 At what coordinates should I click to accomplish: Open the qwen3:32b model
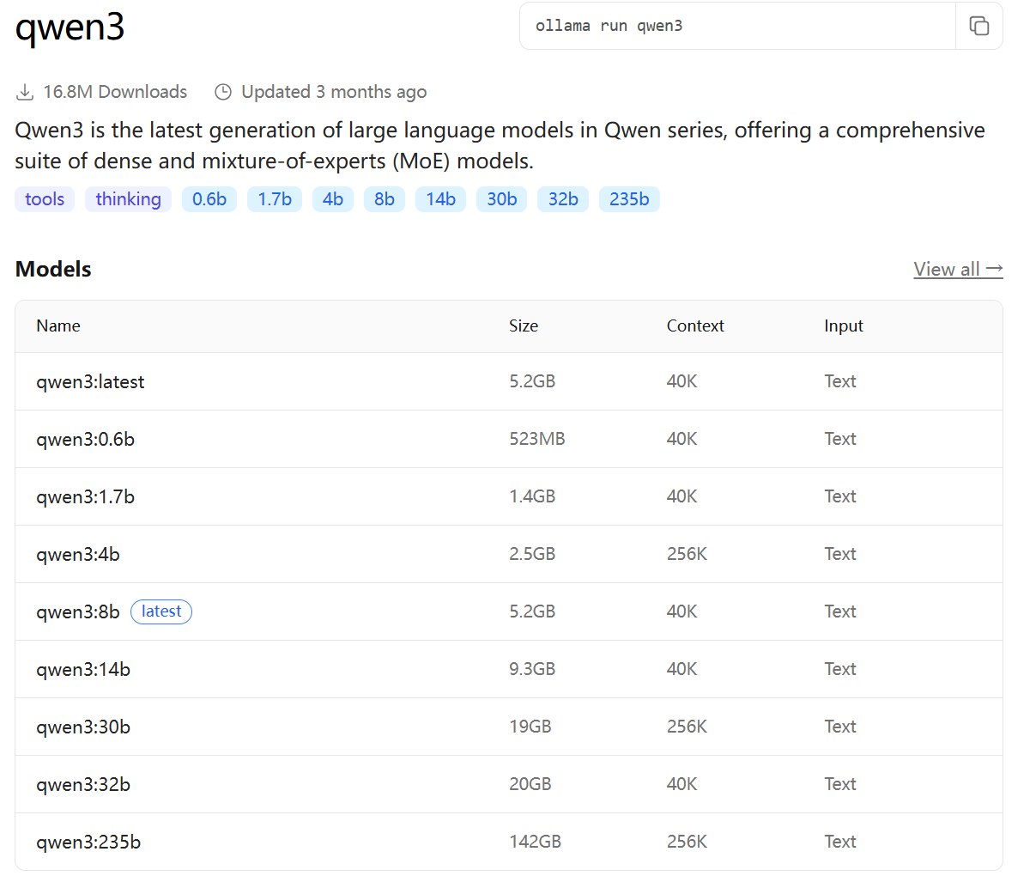[x=83, y=785]
